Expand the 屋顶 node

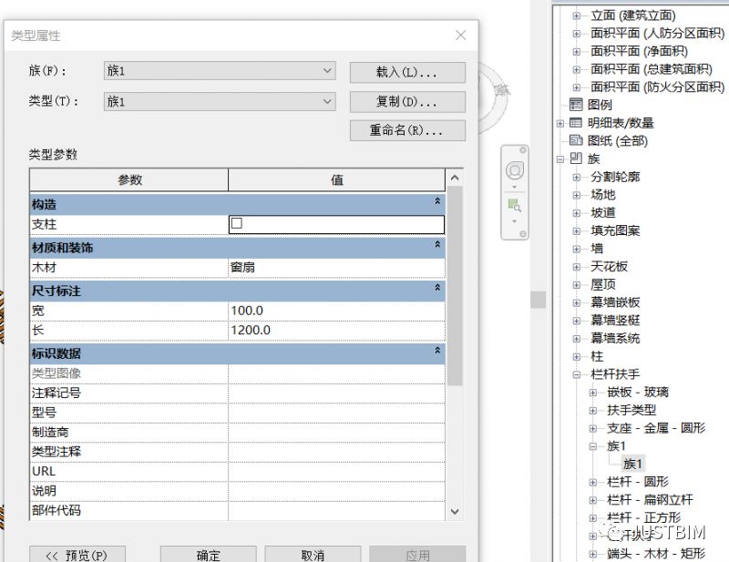point(577,285)
